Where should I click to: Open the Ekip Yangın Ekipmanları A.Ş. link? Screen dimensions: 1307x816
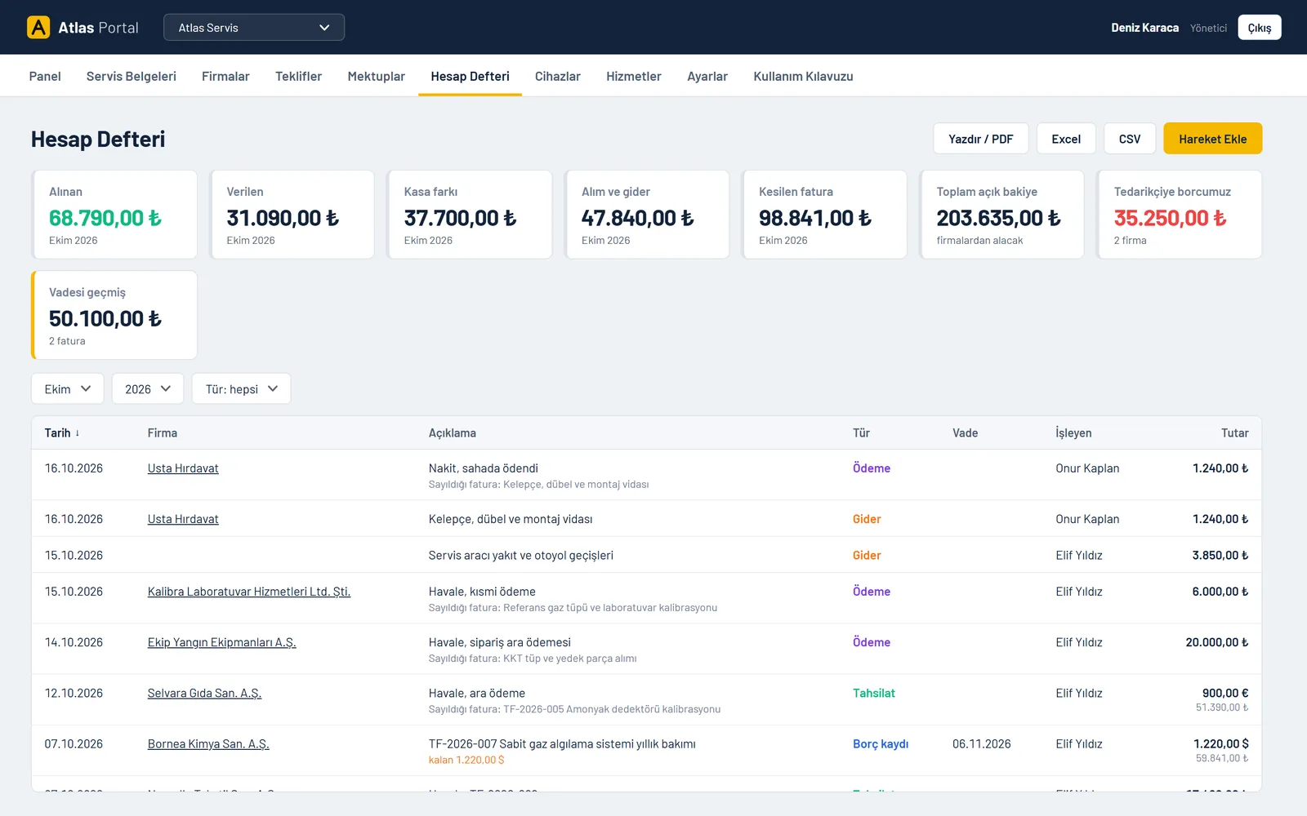tap(222, 642)
